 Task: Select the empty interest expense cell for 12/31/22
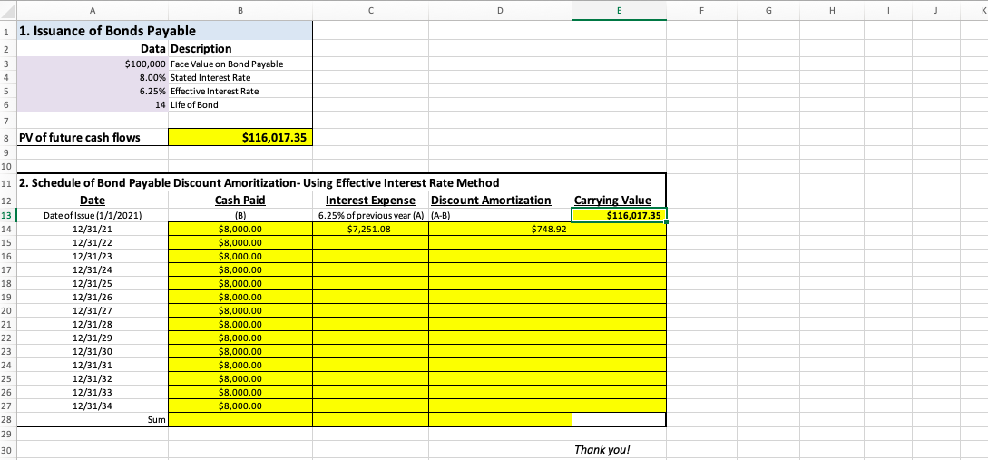tap(370, 242)
